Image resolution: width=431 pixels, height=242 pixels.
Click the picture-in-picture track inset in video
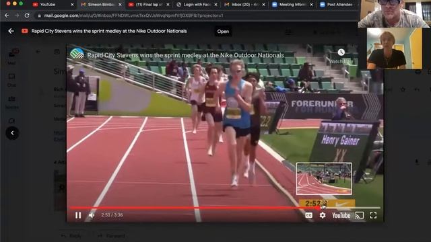point(324,179)
